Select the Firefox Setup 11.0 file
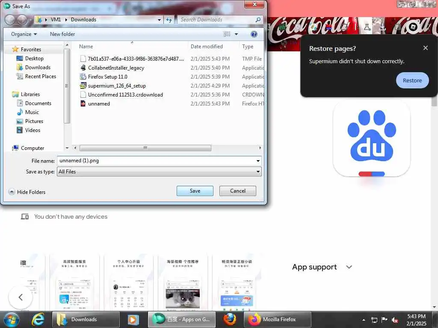The width and height of the screenshot is (438, 328). [107, 77]
